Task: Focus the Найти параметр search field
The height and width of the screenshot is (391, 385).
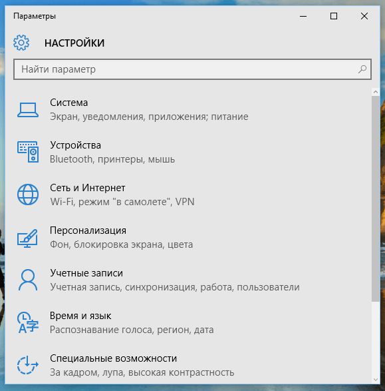Action: tap(192, 69)
